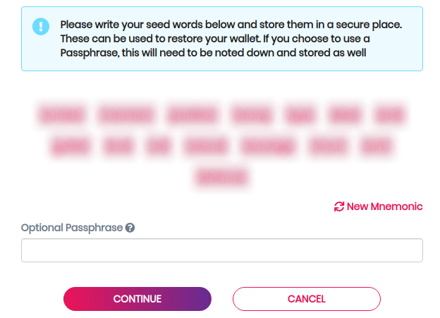This screenshot has width=440, height=318.
Task: Select the second blurred seed word in the middle row
Action: [118, 146]
